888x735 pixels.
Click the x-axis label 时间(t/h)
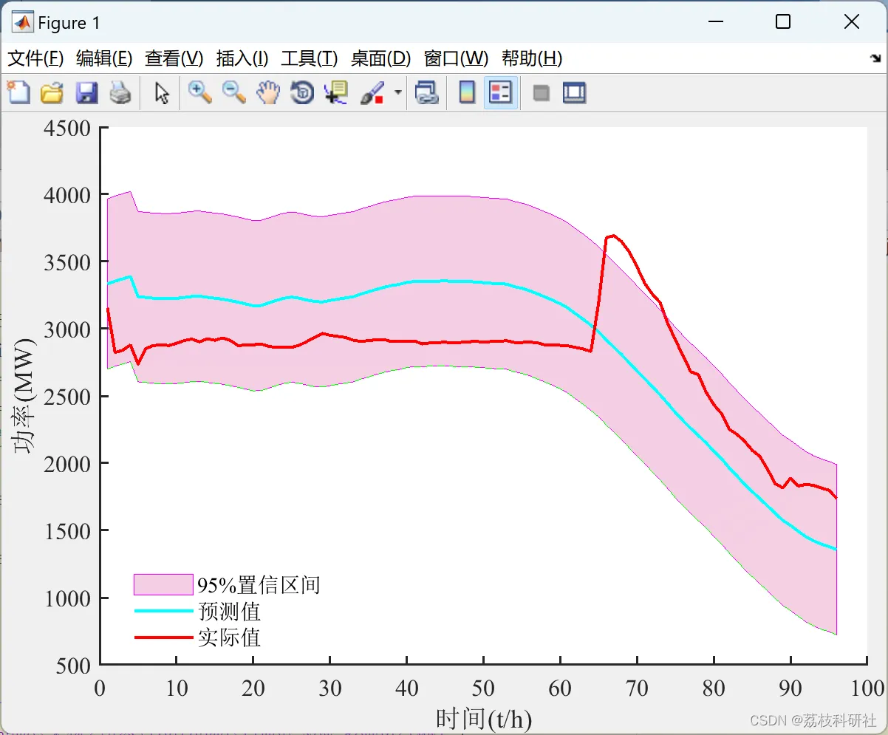tap(484, 718)
